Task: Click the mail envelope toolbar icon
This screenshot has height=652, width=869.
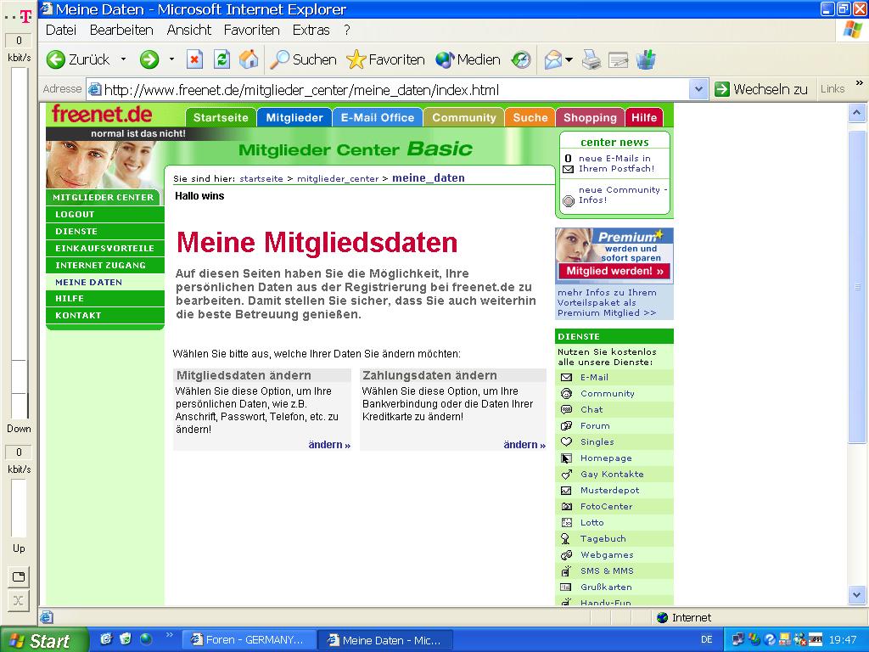Action: pos(553,59)
